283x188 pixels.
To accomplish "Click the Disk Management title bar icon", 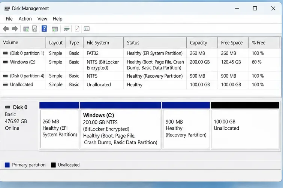I will [x=7, y=9].
